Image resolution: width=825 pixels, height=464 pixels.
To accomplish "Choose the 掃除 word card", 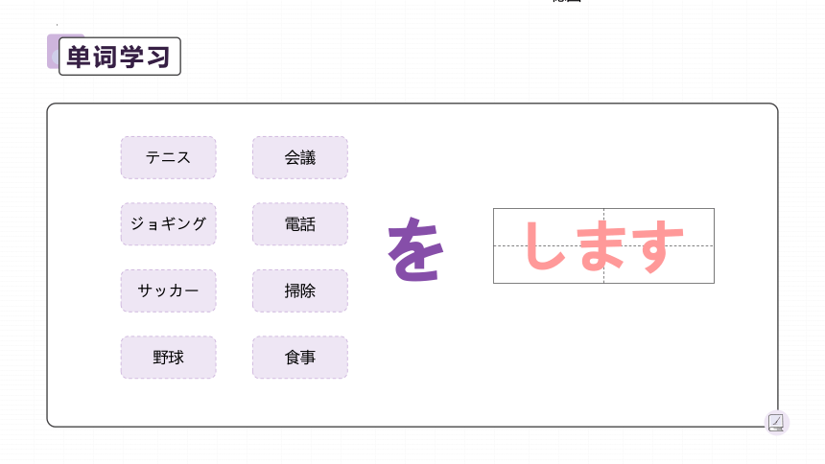I will click(300, 290).
